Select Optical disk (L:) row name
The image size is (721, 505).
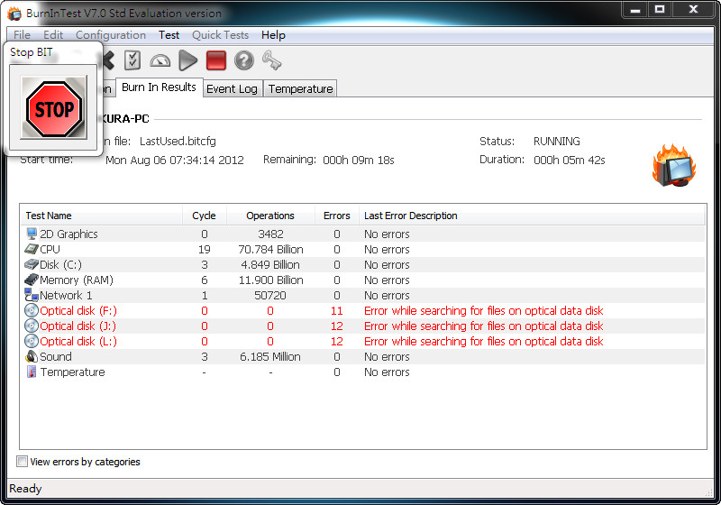point(78,341)
